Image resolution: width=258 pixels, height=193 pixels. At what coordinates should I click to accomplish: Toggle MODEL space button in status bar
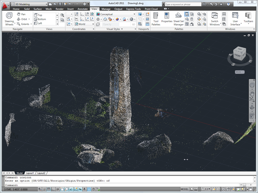tap(185, 189)
